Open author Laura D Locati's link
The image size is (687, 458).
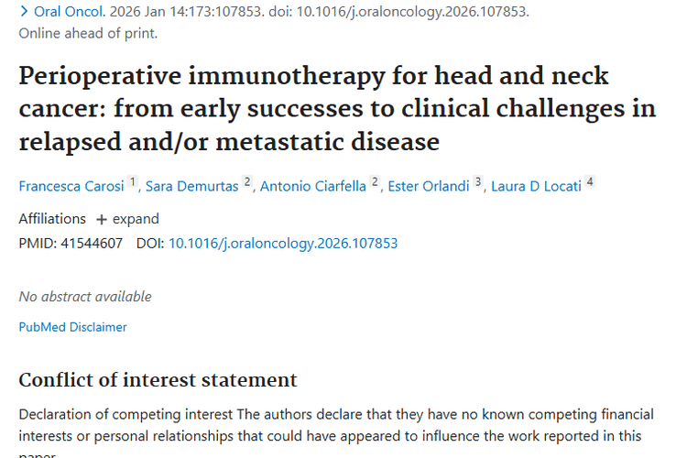pos(537,187)
